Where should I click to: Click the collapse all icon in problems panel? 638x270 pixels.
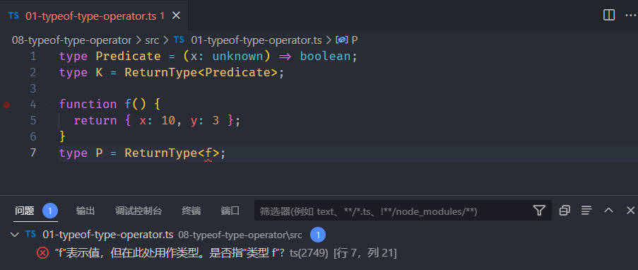(x=565, y=210)
